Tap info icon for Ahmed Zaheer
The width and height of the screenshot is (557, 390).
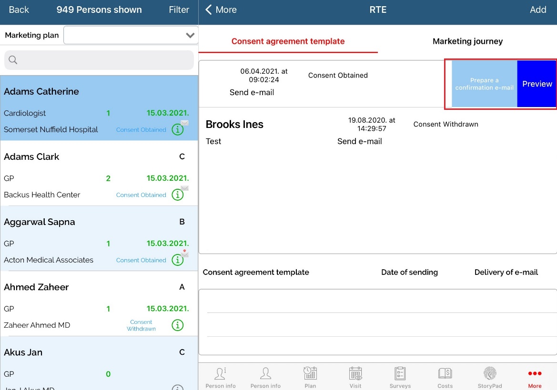(x=177, y=325)
